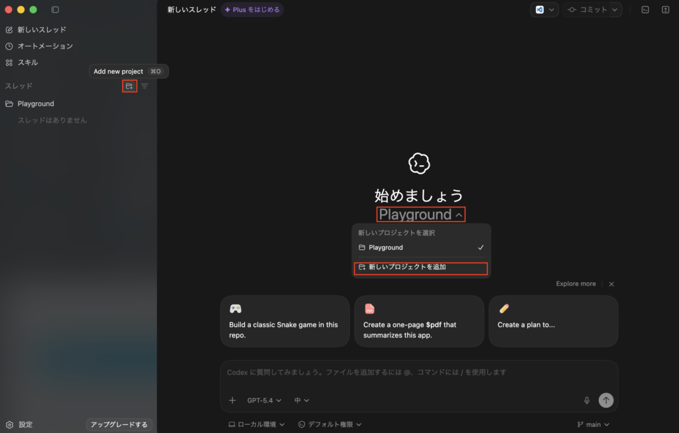Click the microphone voice input icon

pyautogui.click(x=587, y=401)
